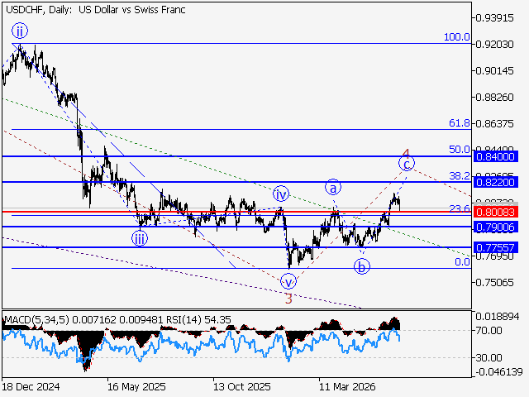Click the chart title 'USDCHF, Daily: US Dollar vs Swiss Franc'
This screenshot has width=529, height=397.
(96, 10)
